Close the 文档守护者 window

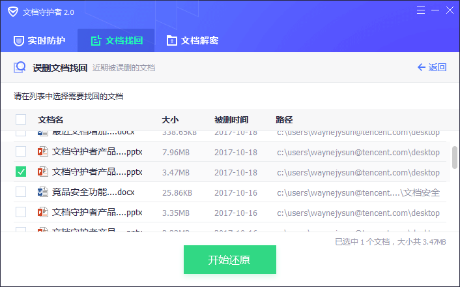tap(450, 10)
